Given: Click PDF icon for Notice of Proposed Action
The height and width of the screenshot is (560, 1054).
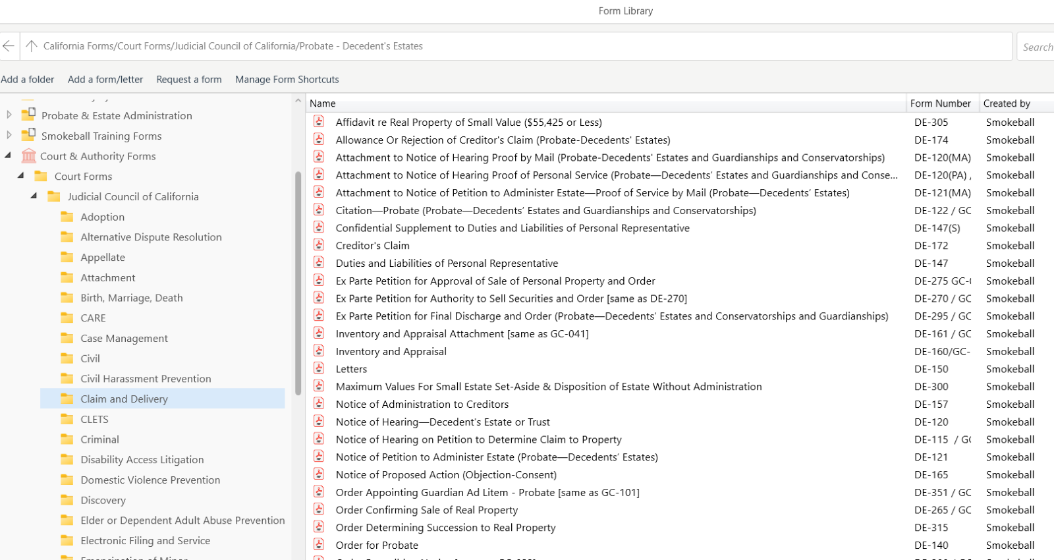Looking at the screenshot, I should pos(319,474).
